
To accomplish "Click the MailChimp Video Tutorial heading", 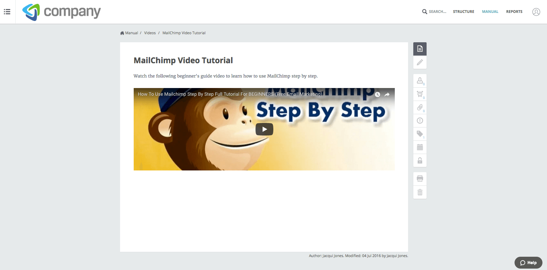I will 183,60.
